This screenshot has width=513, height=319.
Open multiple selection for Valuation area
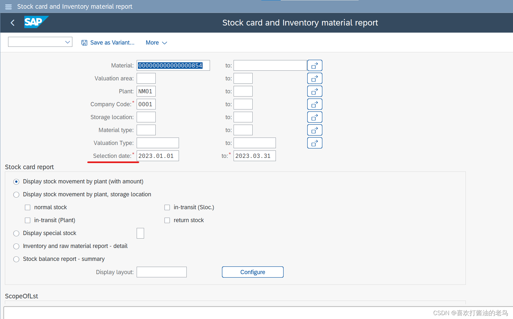pyautogui.click(x=315, y=78)
